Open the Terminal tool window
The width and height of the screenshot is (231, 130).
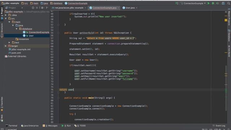(11, 126)
